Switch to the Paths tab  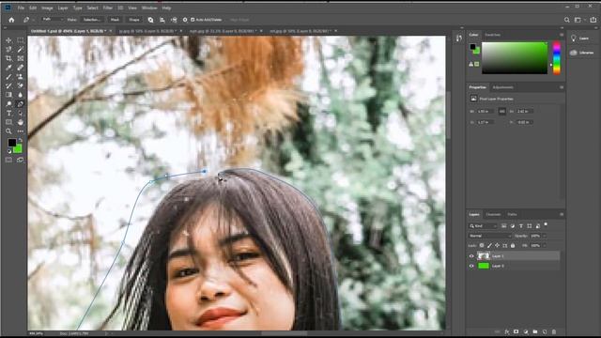click(x=512, y=214)
